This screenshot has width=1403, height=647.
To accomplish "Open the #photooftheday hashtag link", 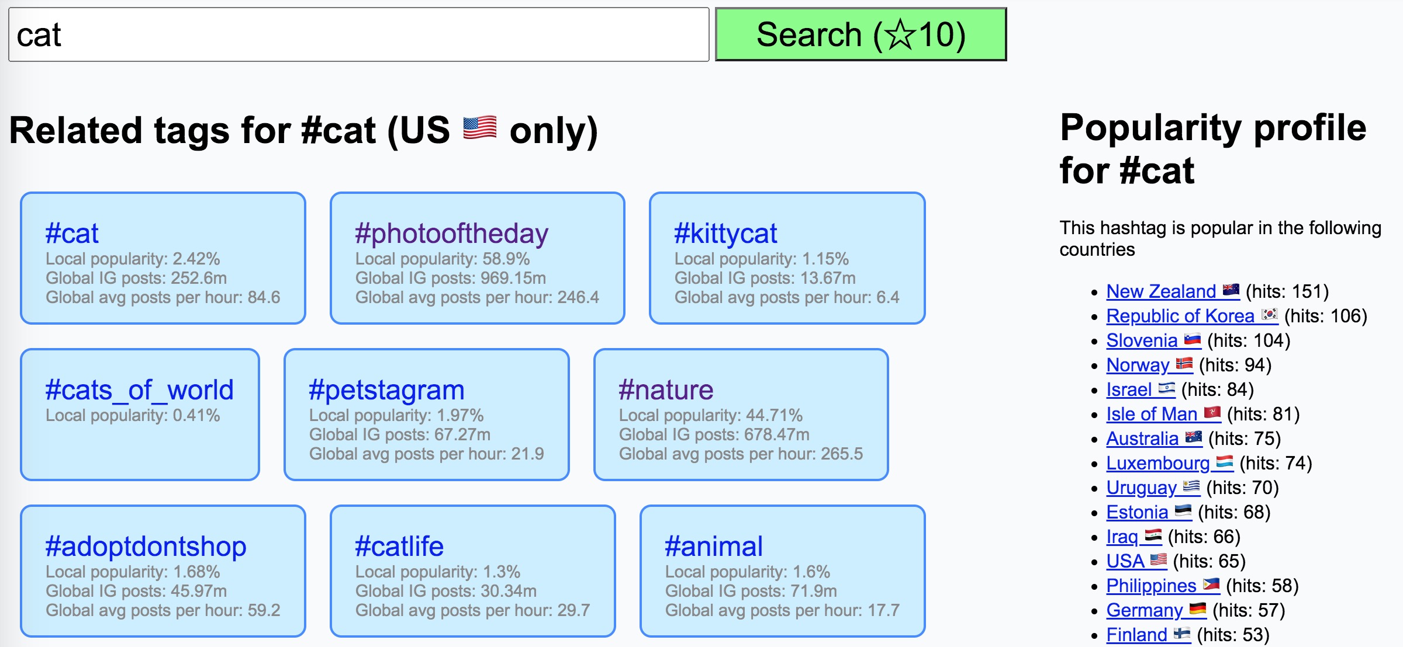I will 452,234.
